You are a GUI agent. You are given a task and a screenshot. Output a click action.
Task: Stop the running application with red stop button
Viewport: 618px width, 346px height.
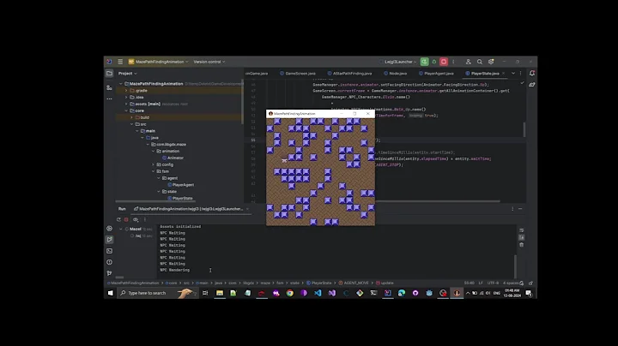[x=444, y=62]
